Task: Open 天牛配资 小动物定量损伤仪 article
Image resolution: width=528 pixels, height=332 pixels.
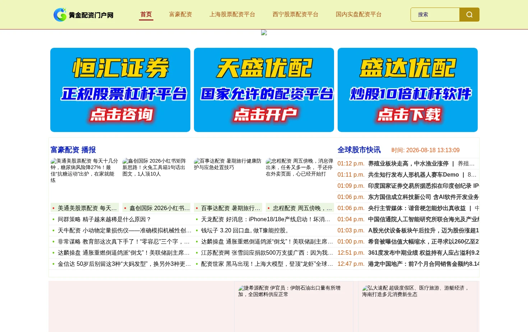Action: (x=125, y=230)
